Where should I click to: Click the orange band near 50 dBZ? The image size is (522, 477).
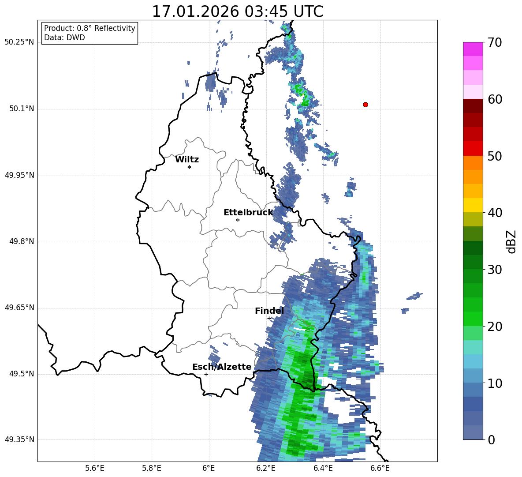[473, 163]
